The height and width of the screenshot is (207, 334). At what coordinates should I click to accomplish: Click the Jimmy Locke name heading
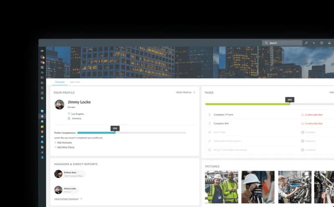79,102
